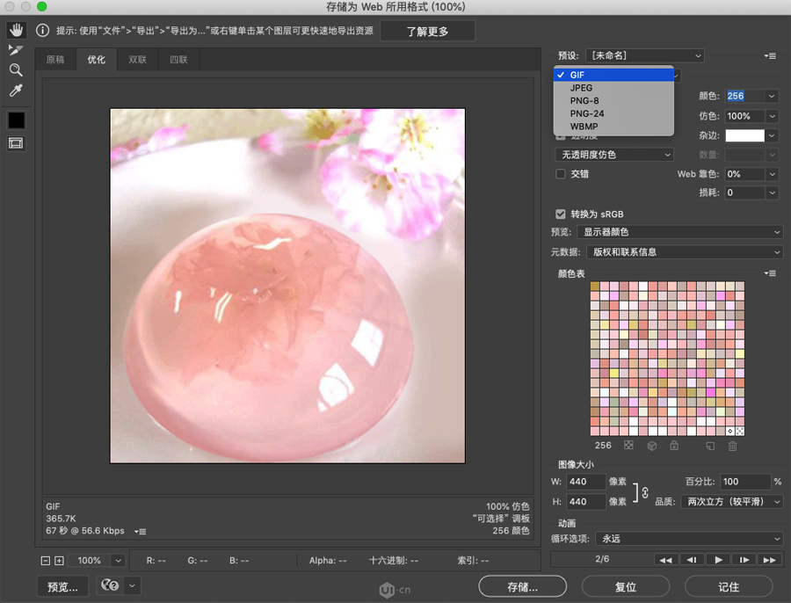Click the optimized image preview
This screenshot has width=791, height=603.
pyautogui.click(x=287, y=286)
